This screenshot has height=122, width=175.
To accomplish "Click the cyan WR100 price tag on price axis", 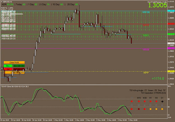I will (x=171, y=11).
